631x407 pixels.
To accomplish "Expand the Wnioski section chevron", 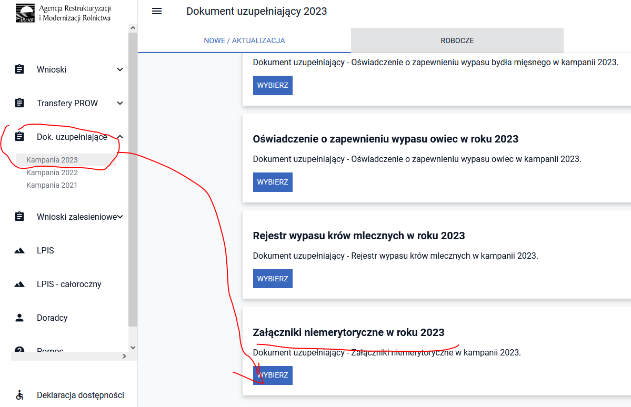I will pyautogui.click(x=120, y=69).
